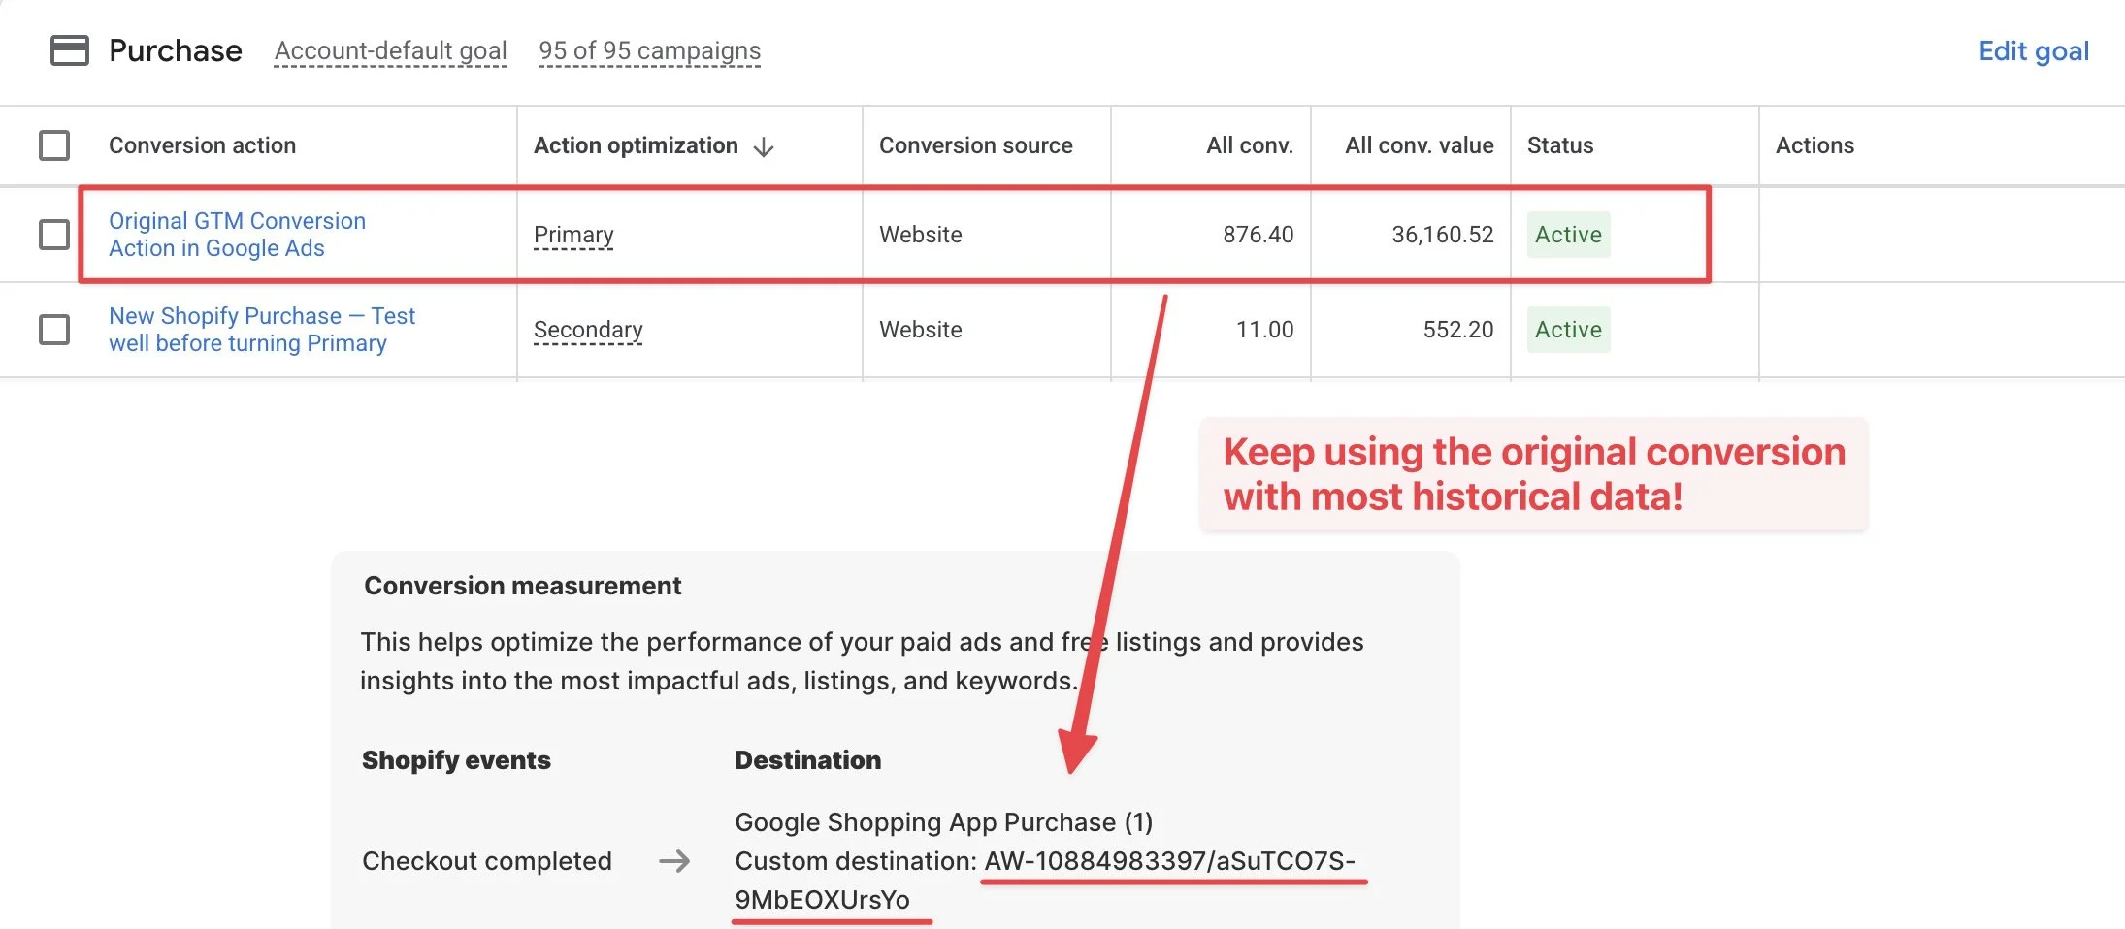
Task: Check the New Shopify Purchase row
Action: [x=53, y=329]
